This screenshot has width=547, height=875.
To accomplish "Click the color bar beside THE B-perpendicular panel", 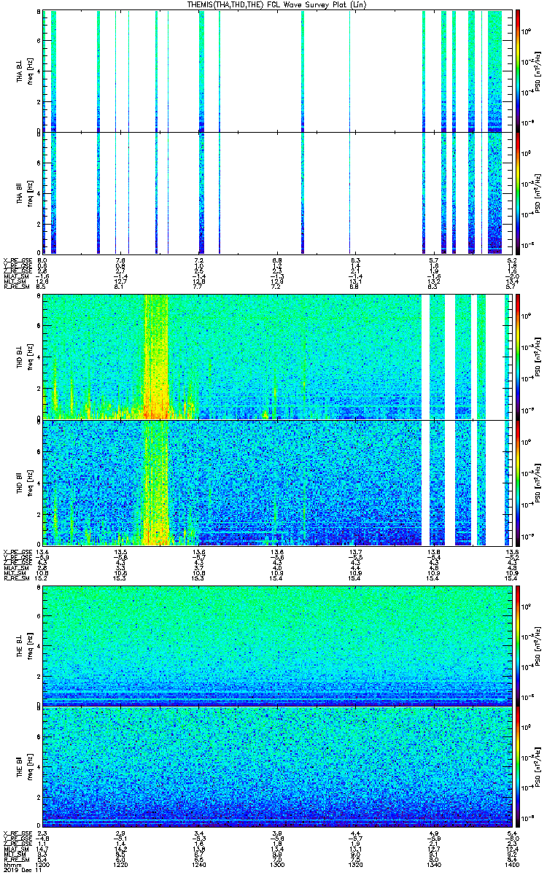I will (x=518, y=645).
